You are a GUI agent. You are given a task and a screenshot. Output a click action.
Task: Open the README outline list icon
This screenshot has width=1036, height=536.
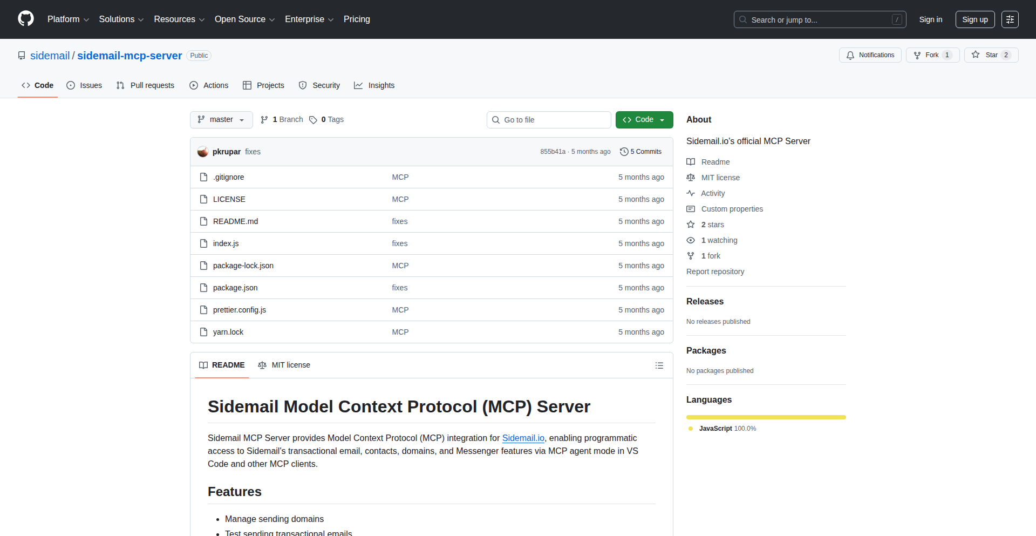[x=659, y=365]
